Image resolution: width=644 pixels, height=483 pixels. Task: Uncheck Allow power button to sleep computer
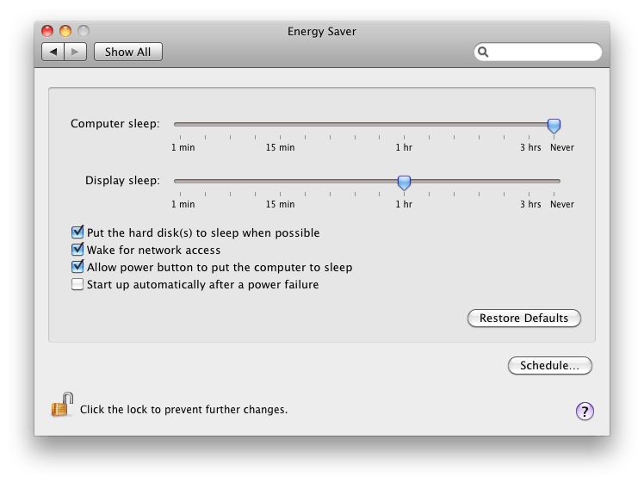click(77, 267)
